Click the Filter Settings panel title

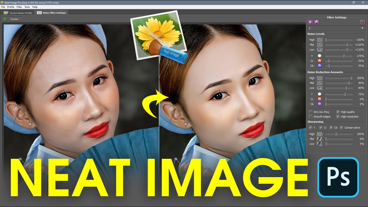point(336,18)
